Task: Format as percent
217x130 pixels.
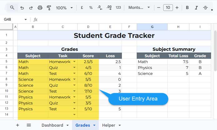Action: 91,7
